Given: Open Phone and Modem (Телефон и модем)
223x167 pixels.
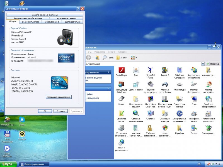Looking at the screenshot, I should (194, 116).
